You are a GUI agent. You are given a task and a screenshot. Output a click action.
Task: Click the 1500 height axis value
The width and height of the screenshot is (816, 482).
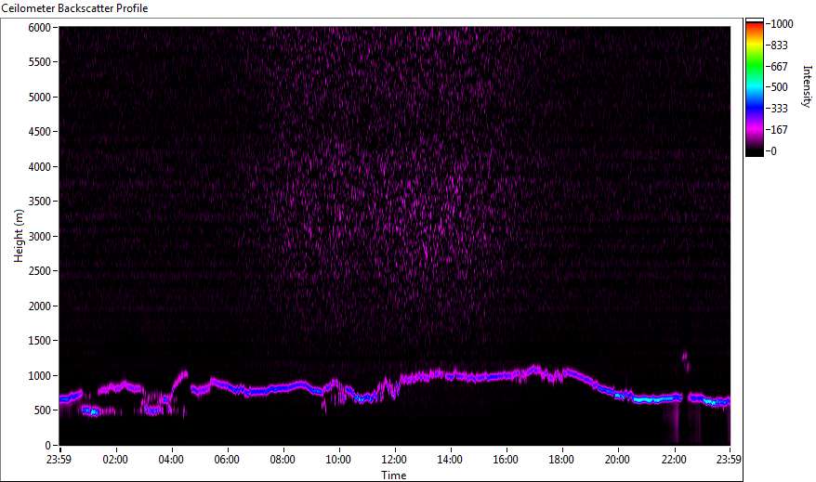[40, 341]
